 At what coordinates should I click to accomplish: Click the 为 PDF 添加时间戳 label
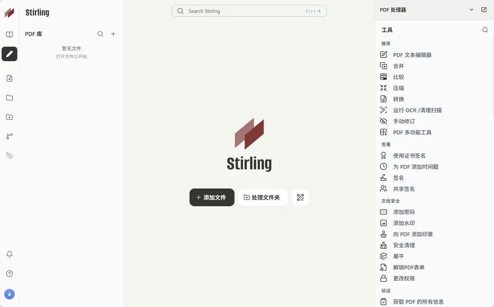(x=415, y=167)
